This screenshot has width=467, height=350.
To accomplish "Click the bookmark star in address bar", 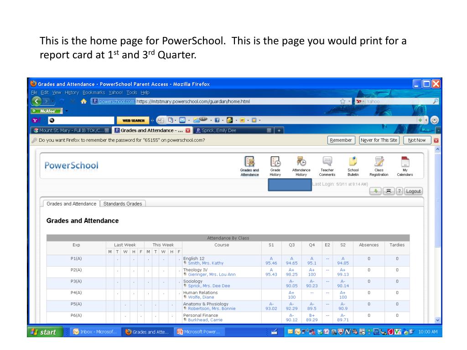I will coord(343,102).
